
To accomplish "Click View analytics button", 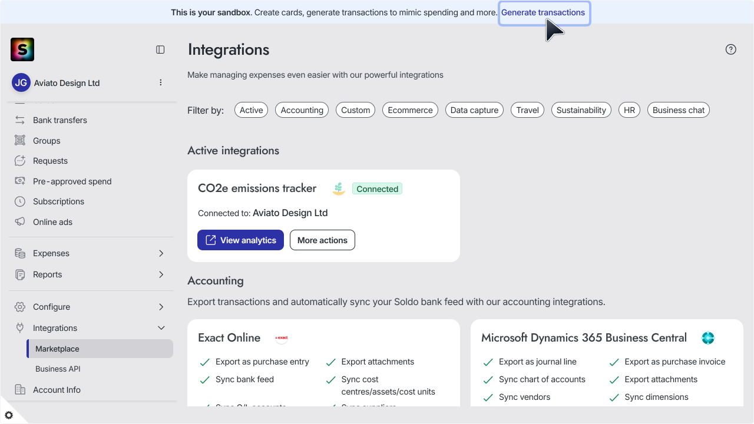I will [240, 240].
